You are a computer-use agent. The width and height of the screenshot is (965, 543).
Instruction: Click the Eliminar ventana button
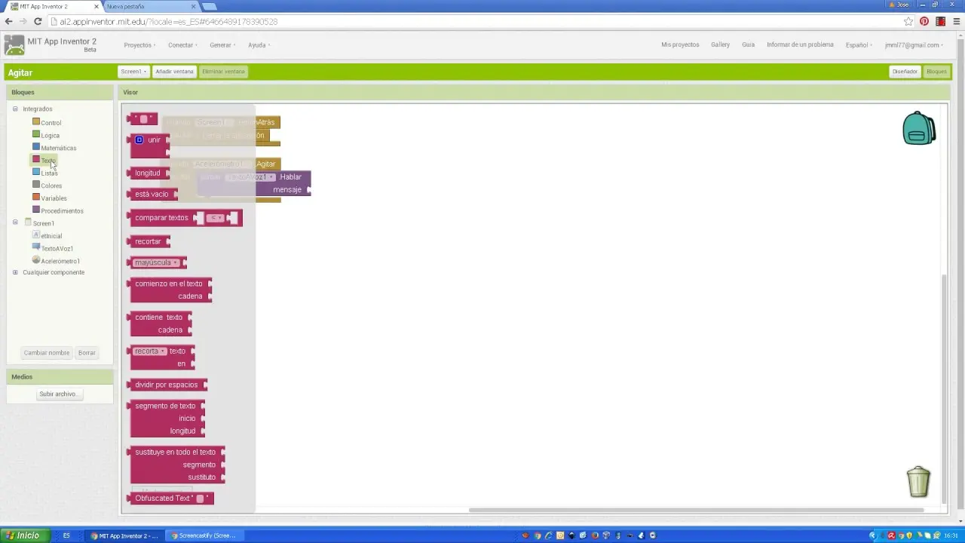pyautogui.click(x=223, y=72)
